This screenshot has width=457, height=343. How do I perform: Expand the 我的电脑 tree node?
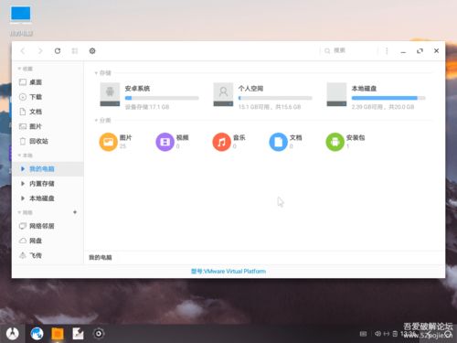(23, 169)
